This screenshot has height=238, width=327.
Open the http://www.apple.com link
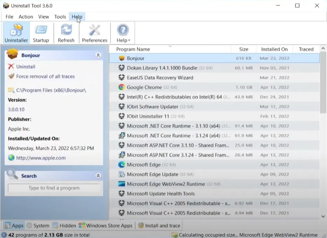coord(41,158)
